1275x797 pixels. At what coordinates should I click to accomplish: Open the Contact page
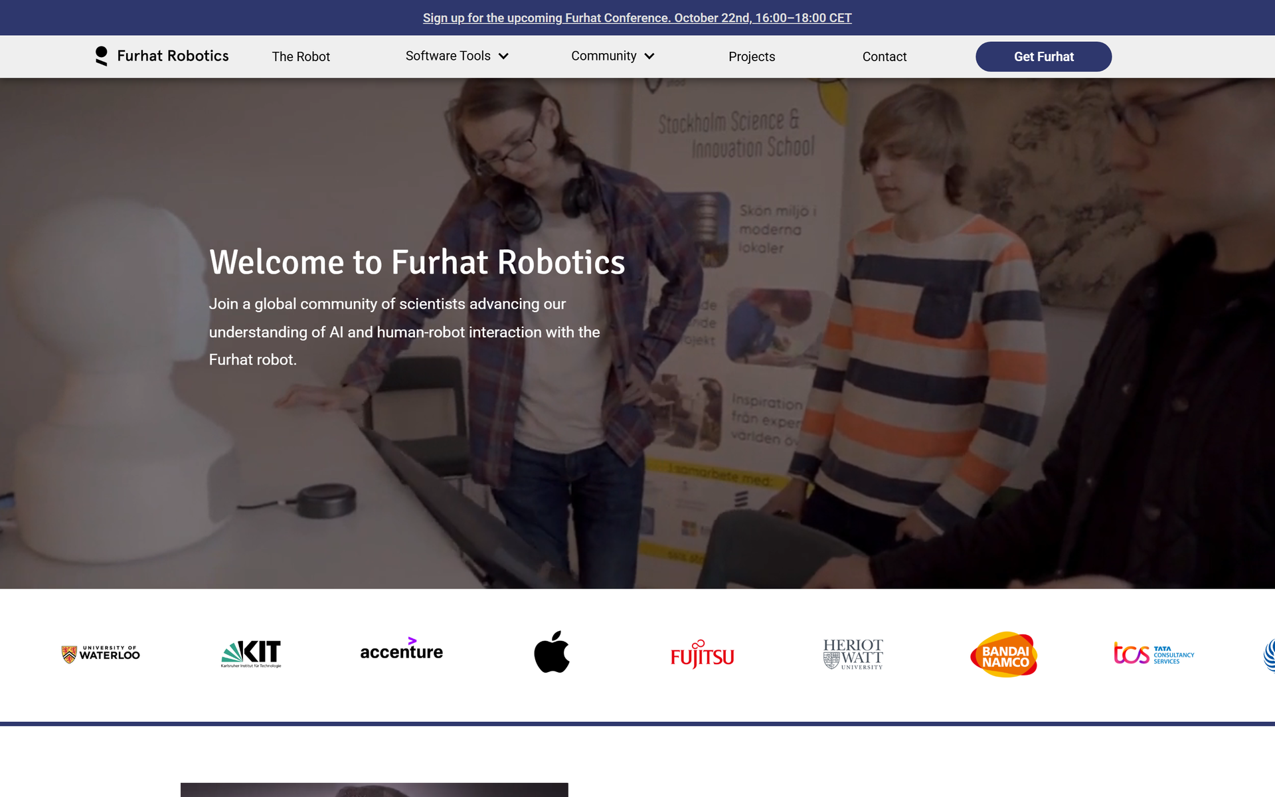pyautogui.click(x=885, y=56)
